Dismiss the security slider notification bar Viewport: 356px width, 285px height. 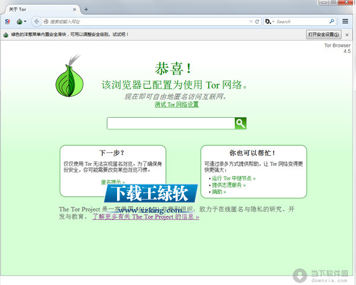(347, 35)
